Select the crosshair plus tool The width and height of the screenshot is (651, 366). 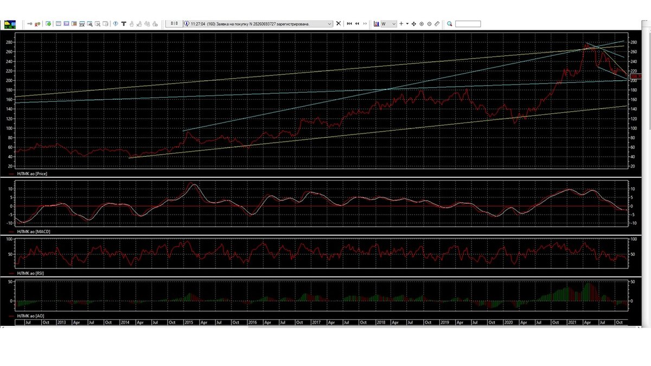click(401, 24)
